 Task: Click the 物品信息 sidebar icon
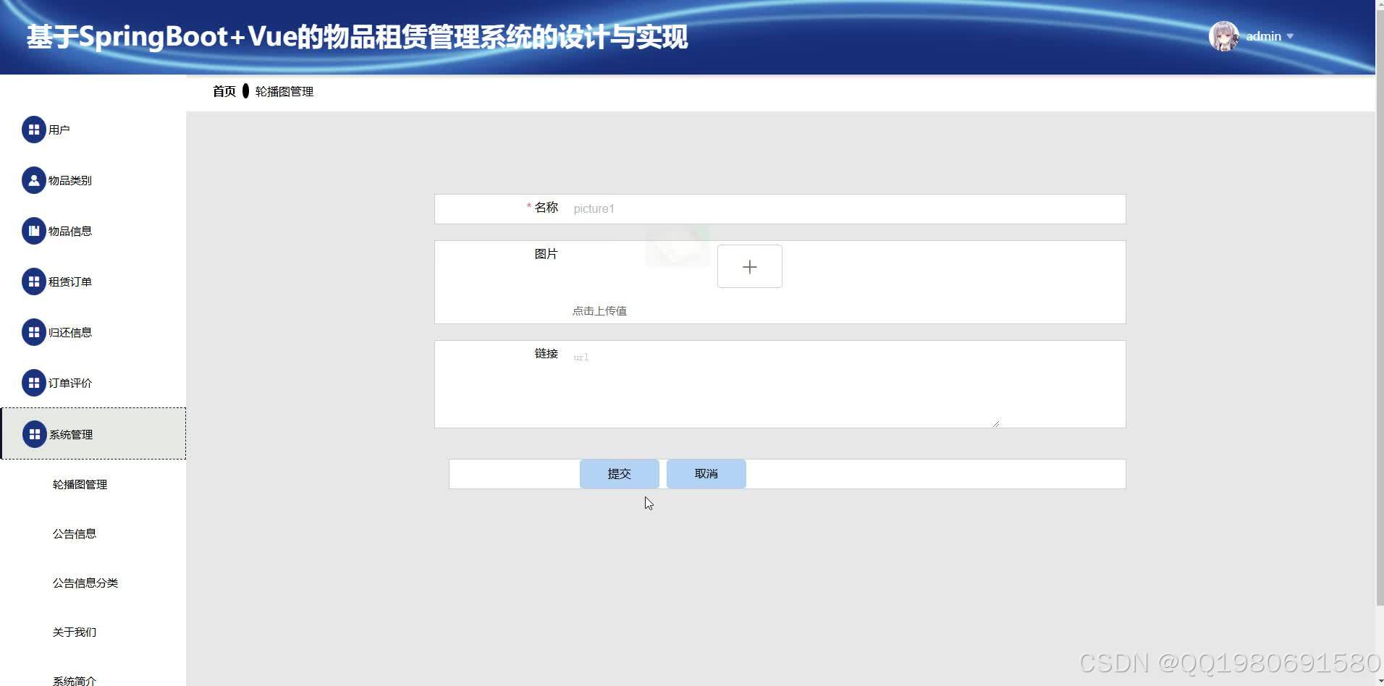[34, 231]
